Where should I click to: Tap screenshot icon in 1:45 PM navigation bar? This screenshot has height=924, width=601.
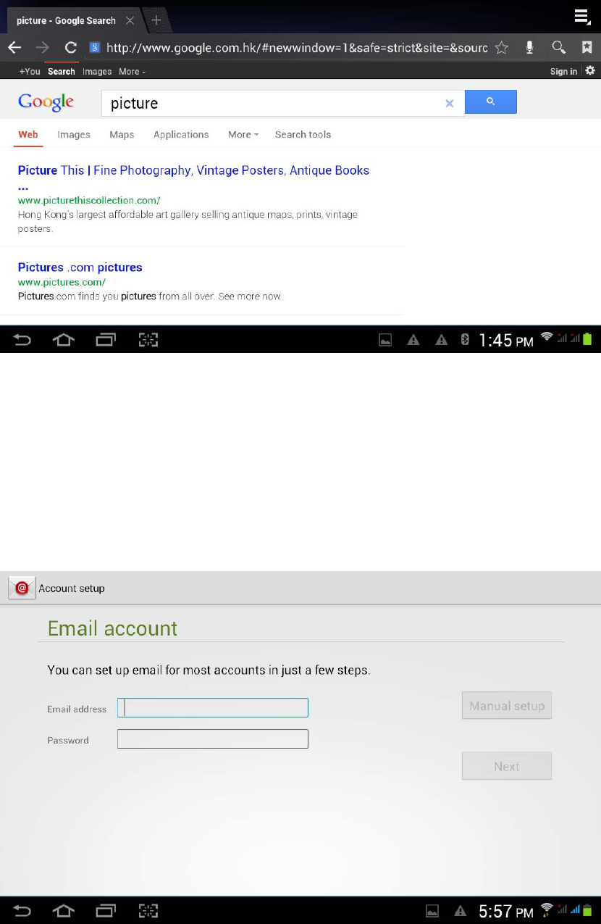point(148,339)
